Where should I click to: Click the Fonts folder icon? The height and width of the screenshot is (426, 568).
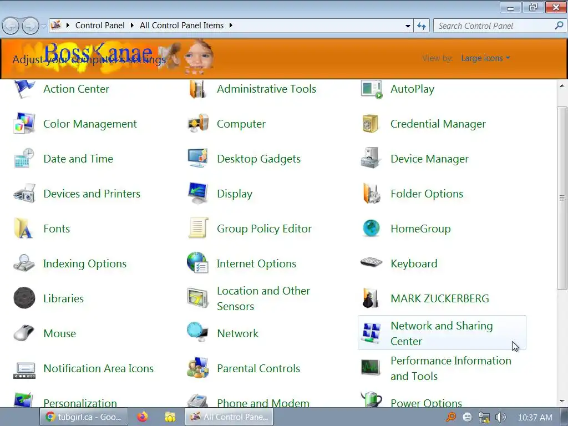pos(23,228)
